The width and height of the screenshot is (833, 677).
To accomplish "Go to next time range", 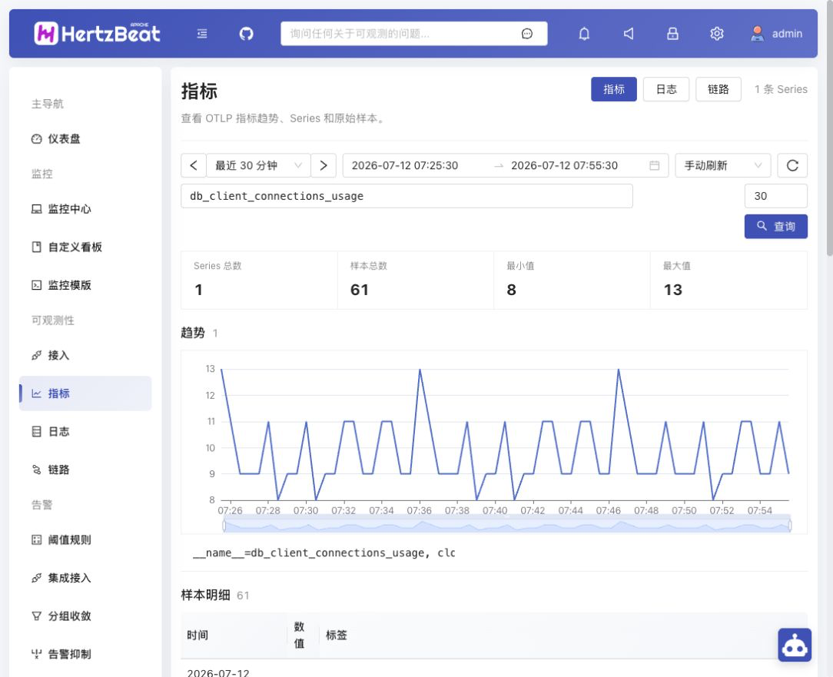I will [324, 165].
